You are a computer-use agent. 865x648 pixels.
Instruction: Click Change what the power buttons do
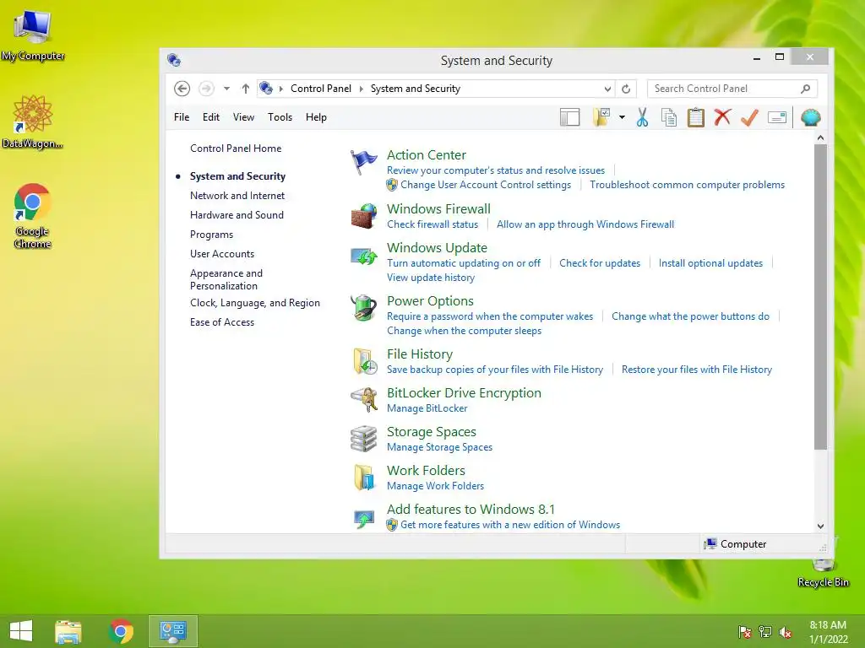point(690,316)
